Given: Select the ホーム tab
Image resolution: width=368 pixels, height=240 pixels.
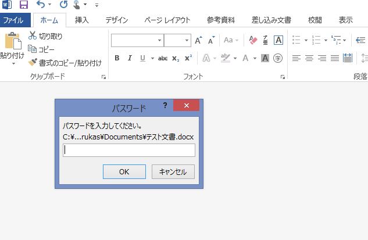Looking at the screenshot, I should 49,20.
